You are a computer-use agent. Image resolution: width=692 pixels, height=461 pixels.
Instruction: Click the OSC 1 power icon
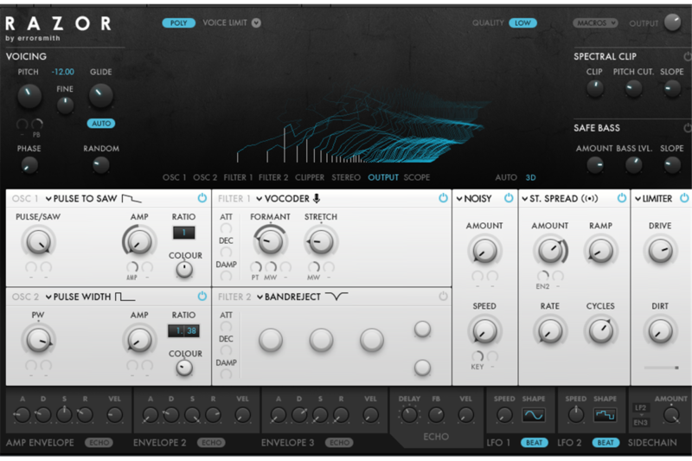point(202,199)
